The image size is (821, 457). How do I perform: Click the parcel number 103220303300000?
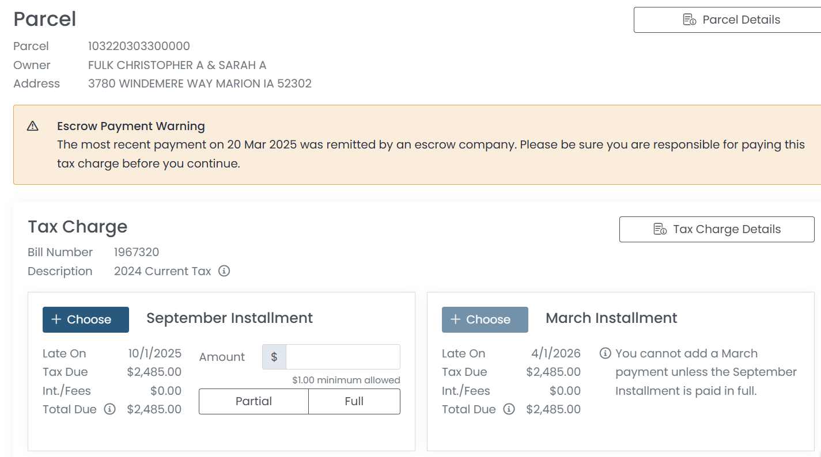coord(139,46)
